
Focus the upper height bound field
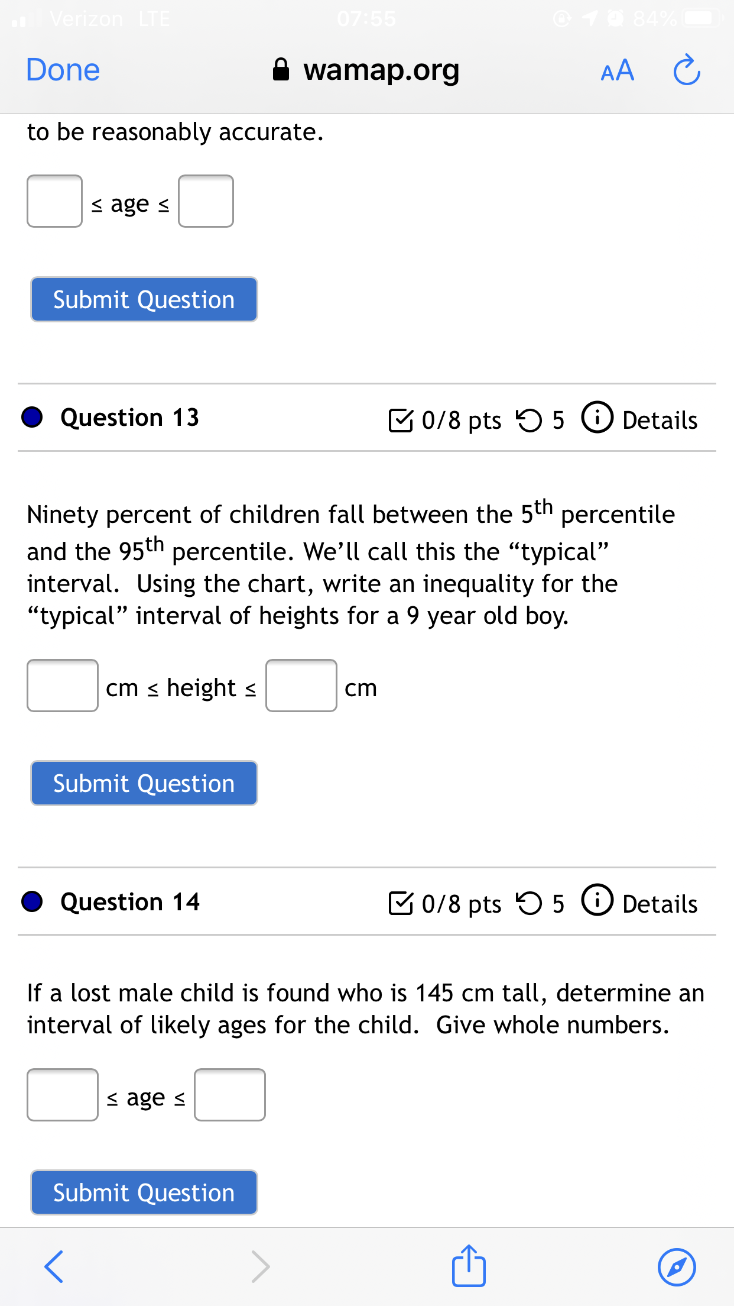[x=301, y=686]
